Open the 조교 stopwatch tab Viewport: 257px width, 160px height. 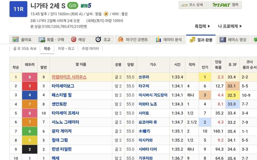[103, 39]
